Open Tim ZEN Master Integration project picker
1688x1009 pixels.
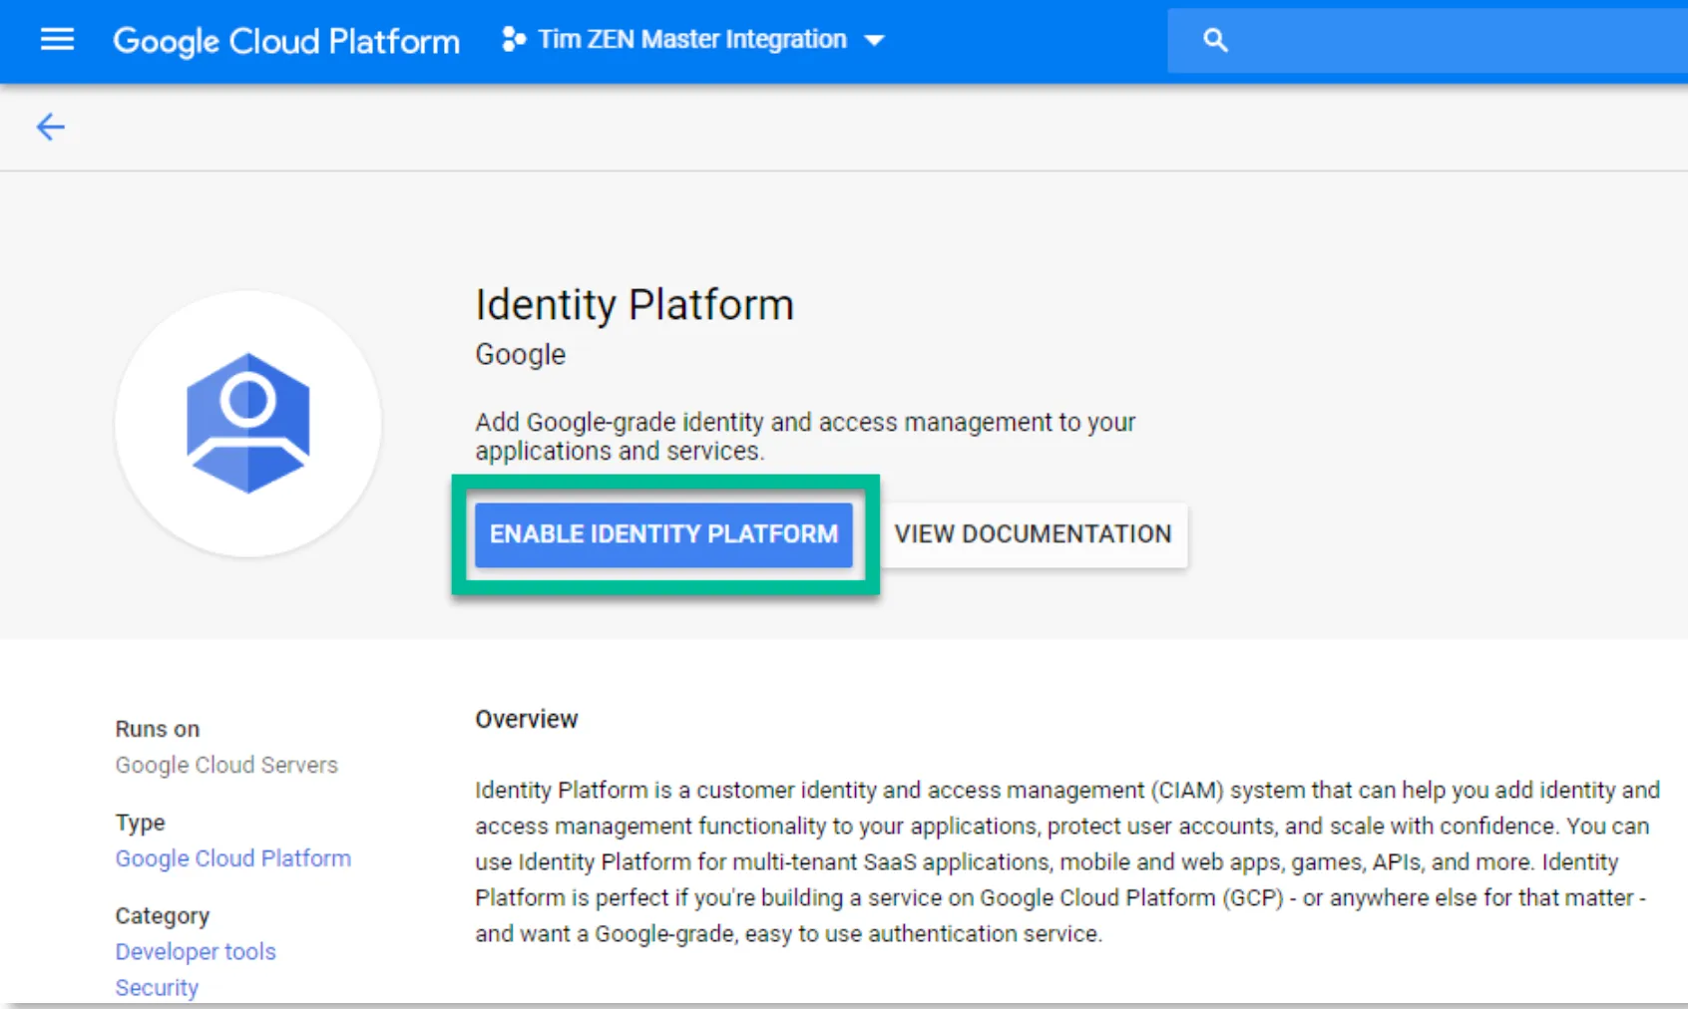pos(692,40)
